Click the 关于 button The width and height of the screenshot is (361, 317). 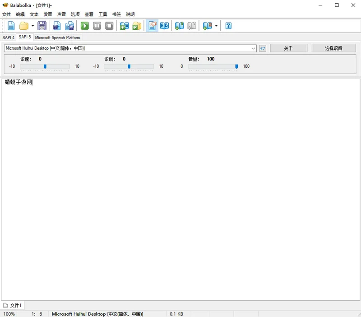click(x=288, y=48)
